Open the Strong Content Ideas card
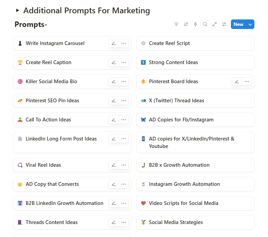 (x=173, y=62)
